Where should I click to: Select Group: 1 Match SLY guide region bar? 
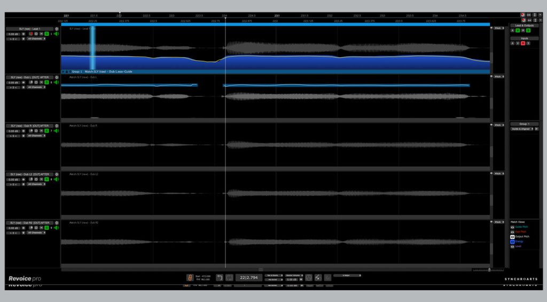pos(276,72)
